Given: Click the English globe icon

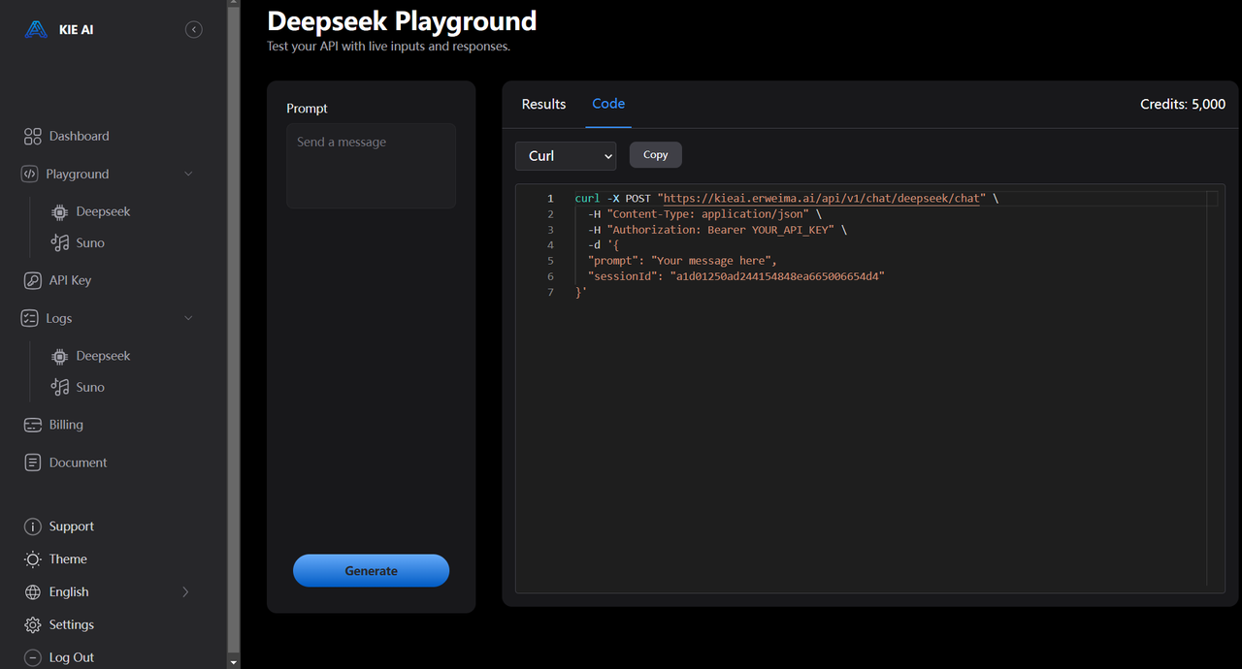Looking at the screenshot, I should (33, 592).
